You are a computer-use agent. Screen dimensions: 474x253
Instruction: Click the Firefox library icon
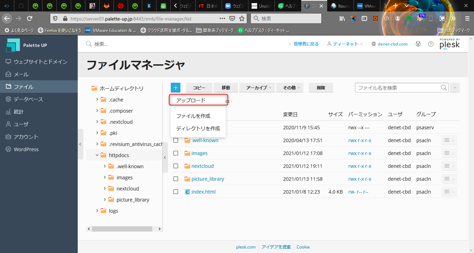(342, 18)
